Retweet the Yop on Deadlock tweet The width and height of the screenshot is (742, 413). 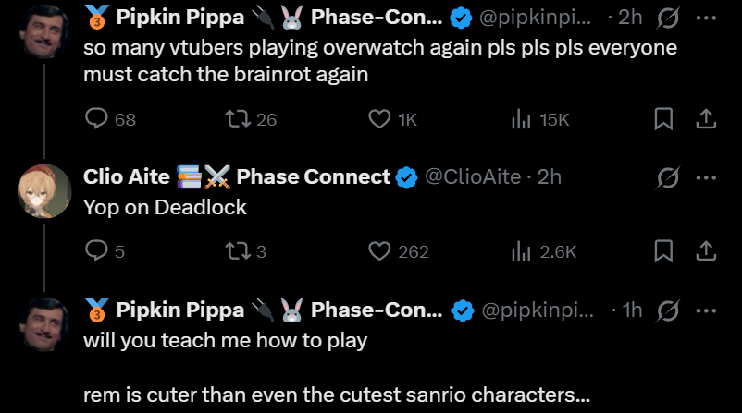coord(236,250)
